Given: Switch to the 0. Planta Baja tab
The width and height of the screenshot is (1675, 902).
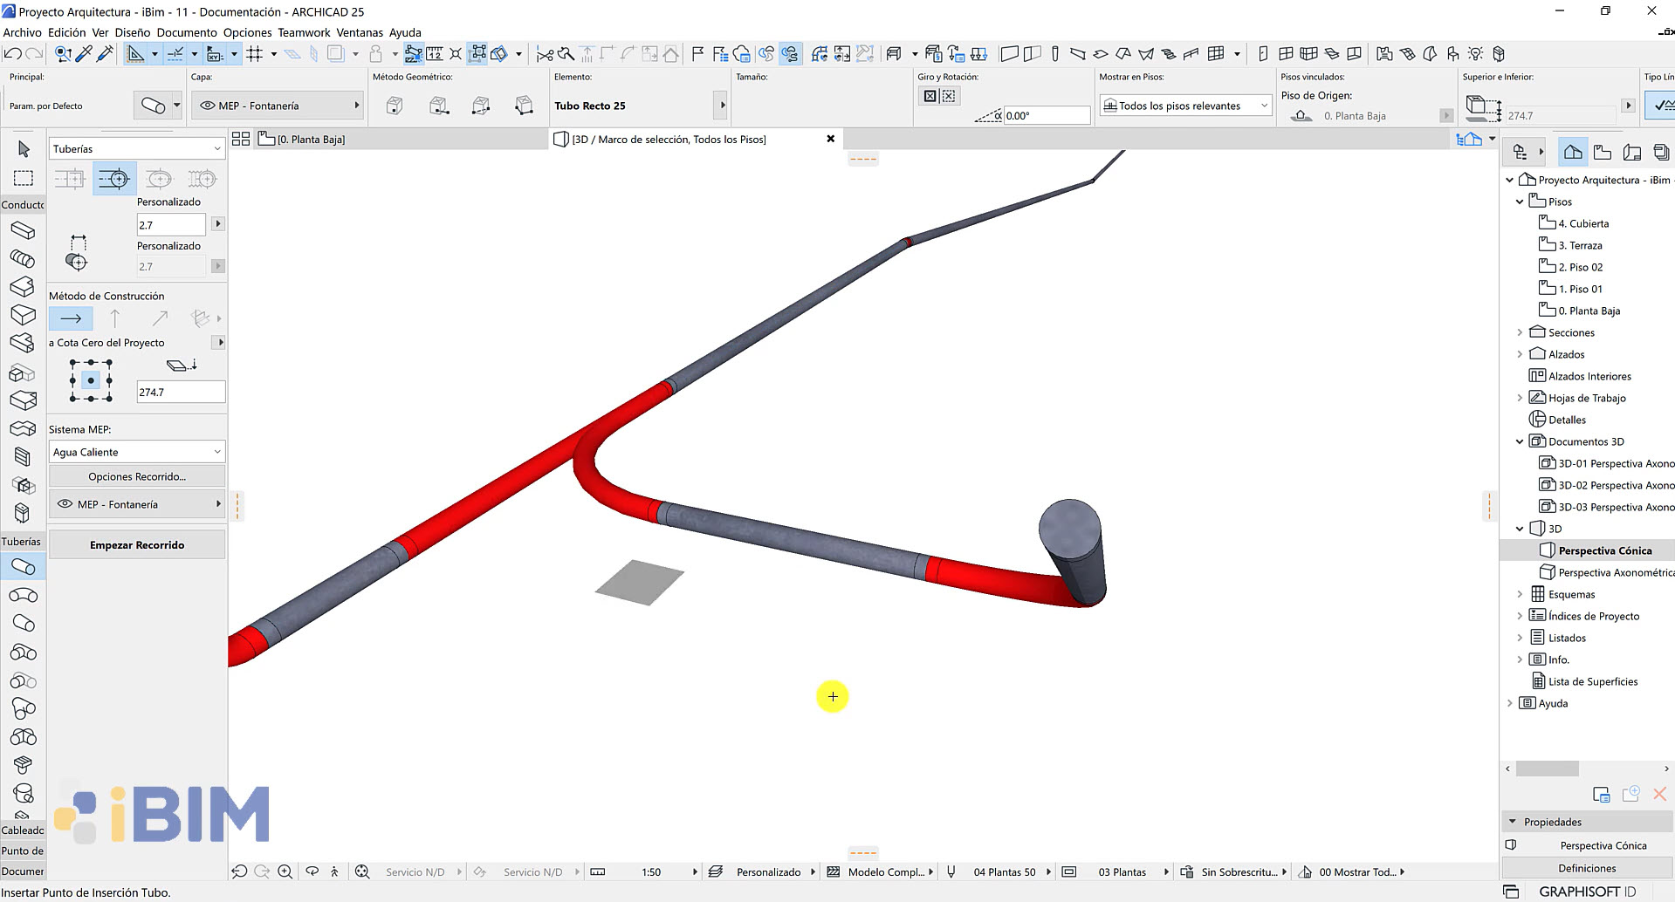Looking at the screenshot, I should click(310, 139).
